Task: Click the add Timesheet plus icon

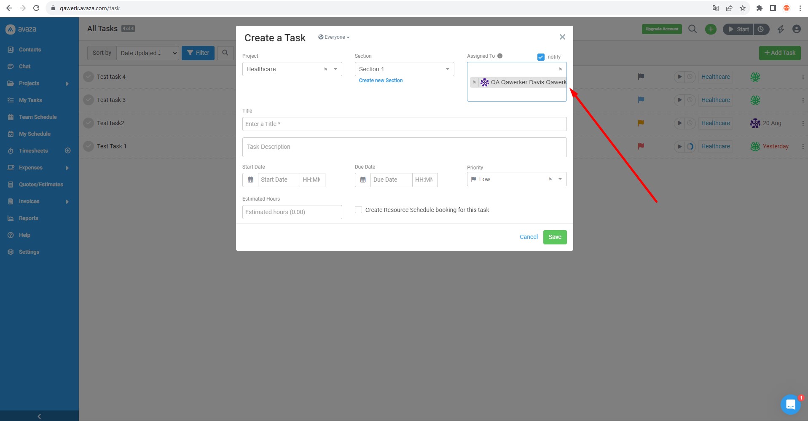Action: pyautogui.click(x=67, y=150)
